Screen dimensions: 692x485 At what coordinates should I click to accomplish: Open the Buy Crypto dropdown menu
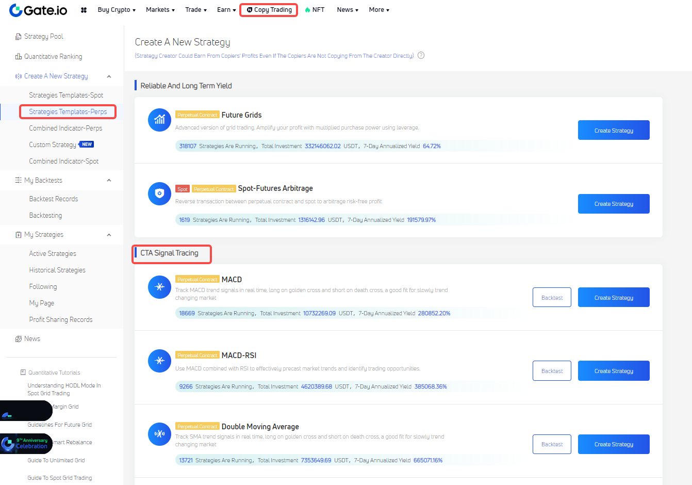tap(117, 10)
